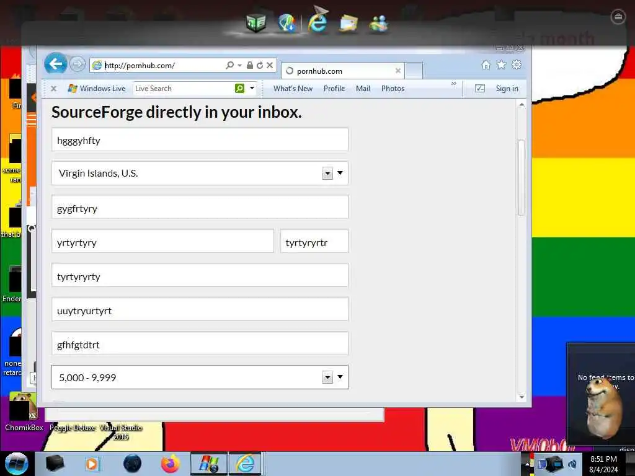
Task: Click the padlock security icon in the address bar
Action: click(249, 65)
